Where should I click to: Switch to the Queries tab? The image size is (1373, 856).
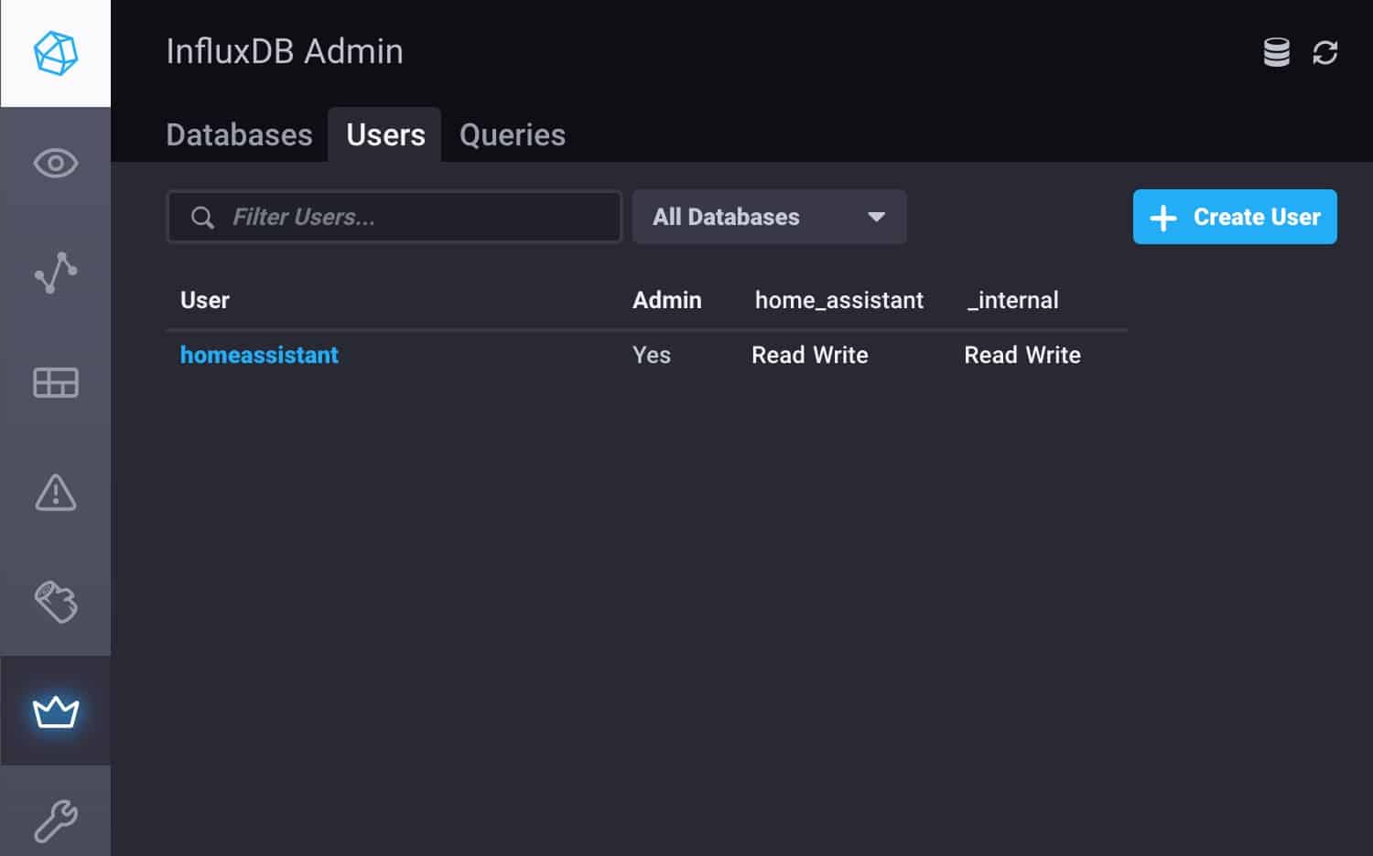(513, 134)
